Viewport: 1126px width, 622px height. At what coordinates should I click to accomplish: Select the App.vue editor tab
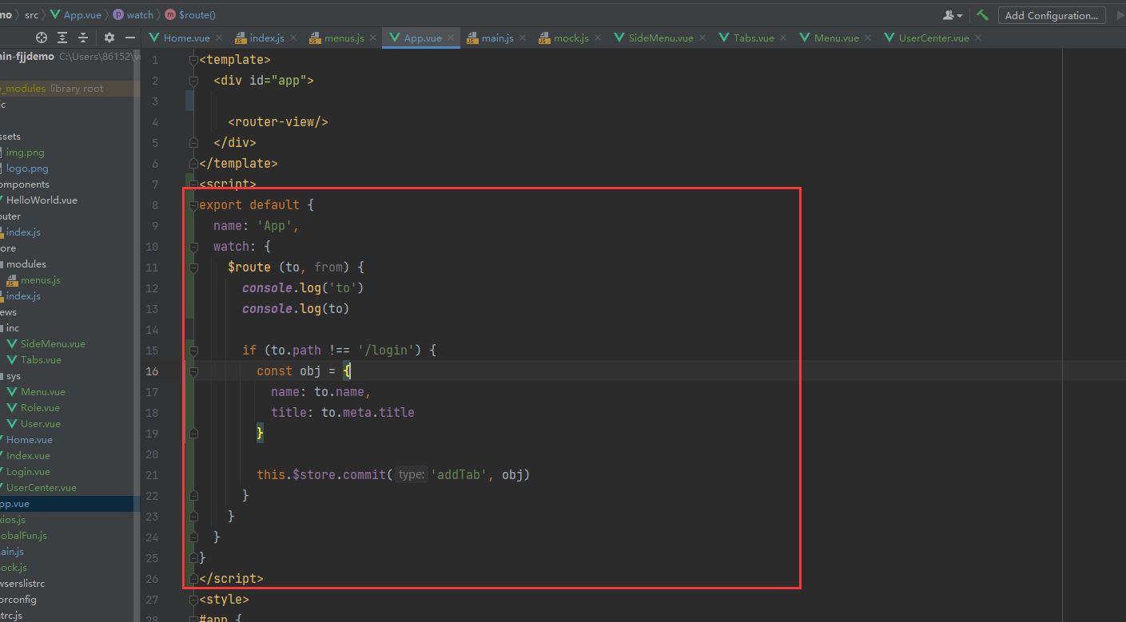coord(423,38)
